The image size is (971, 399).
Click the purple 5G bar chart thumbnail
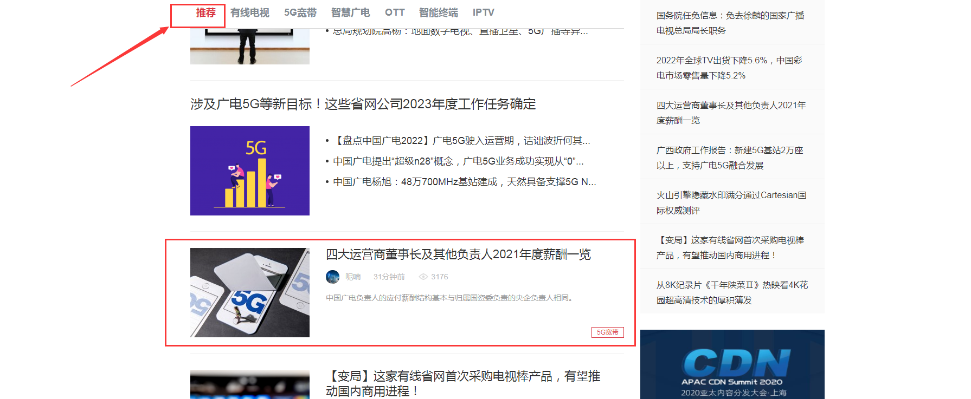pyautogui.click(x=250, y=171)
